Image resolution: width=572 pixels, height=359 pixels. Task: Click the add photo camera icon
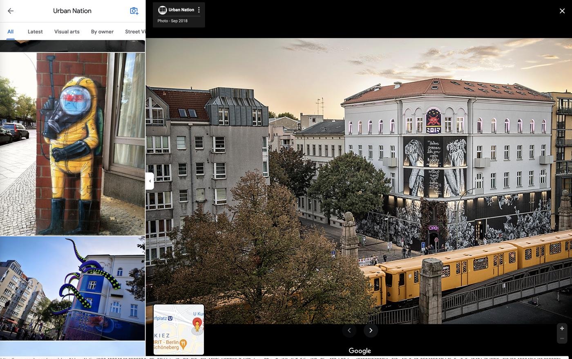(134, 11)
